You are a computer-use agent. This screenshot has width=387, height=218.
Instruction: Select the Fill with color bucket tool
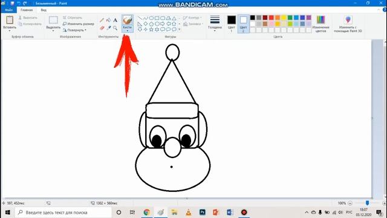[x=109, y=20]
